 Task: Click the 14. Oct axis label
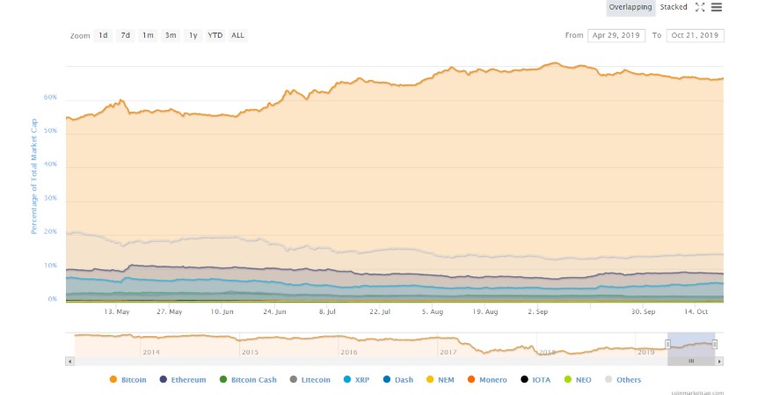coord(696,311)
